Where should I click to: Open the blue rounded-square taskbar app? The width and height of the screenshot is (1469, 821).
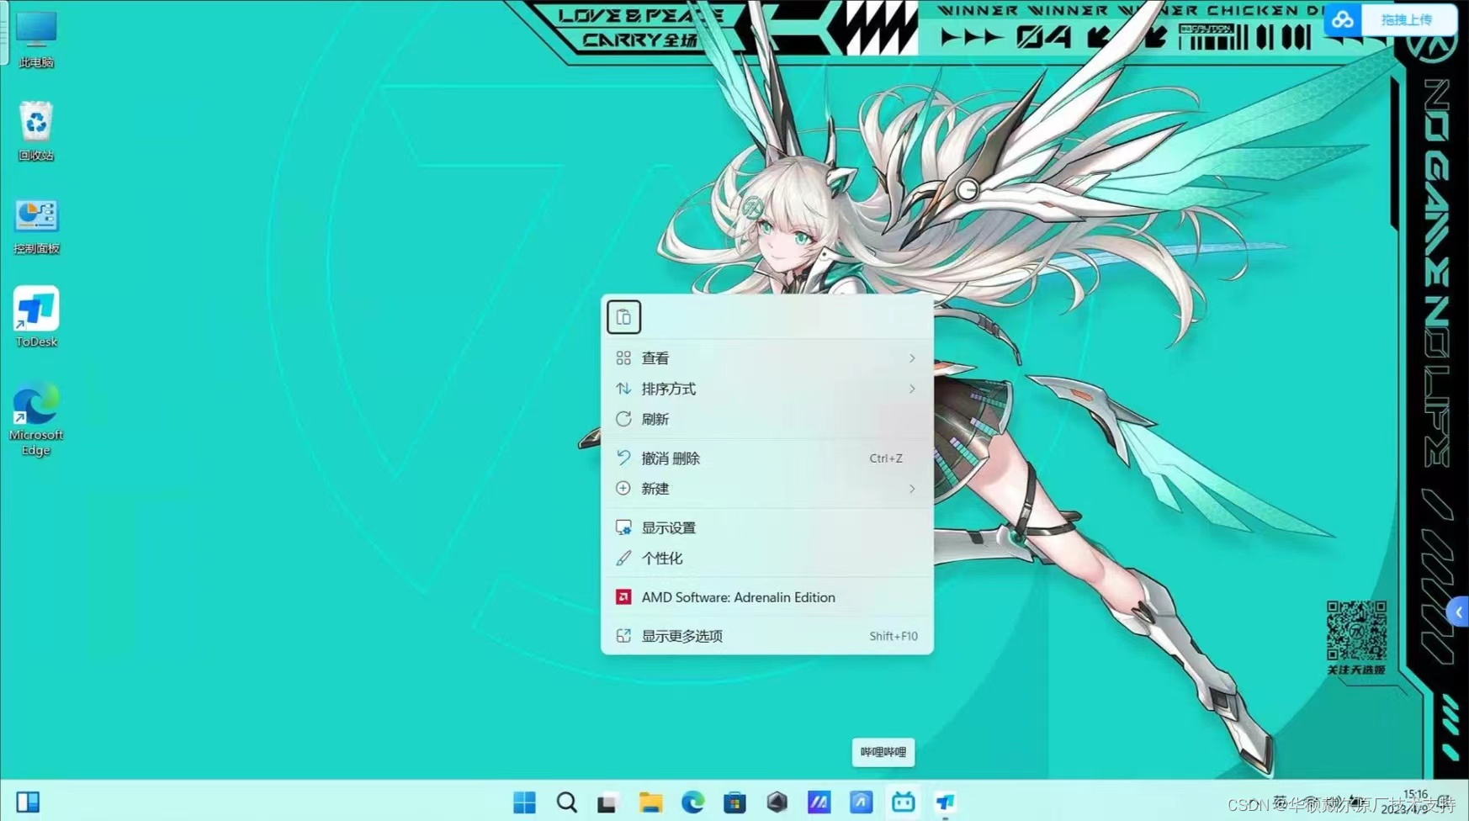pyautogui.click(x=861, y=802)
